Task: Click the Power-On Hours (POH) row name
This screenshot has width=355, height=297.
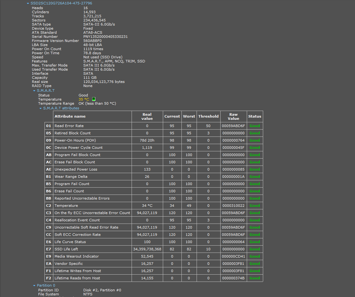Action: 75,140
